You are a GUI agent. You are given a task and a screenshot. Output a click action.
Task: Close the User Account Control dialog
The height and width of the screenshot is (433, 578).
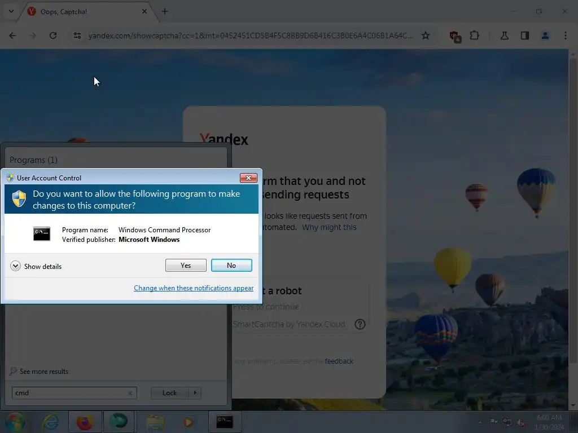point(248,178)
